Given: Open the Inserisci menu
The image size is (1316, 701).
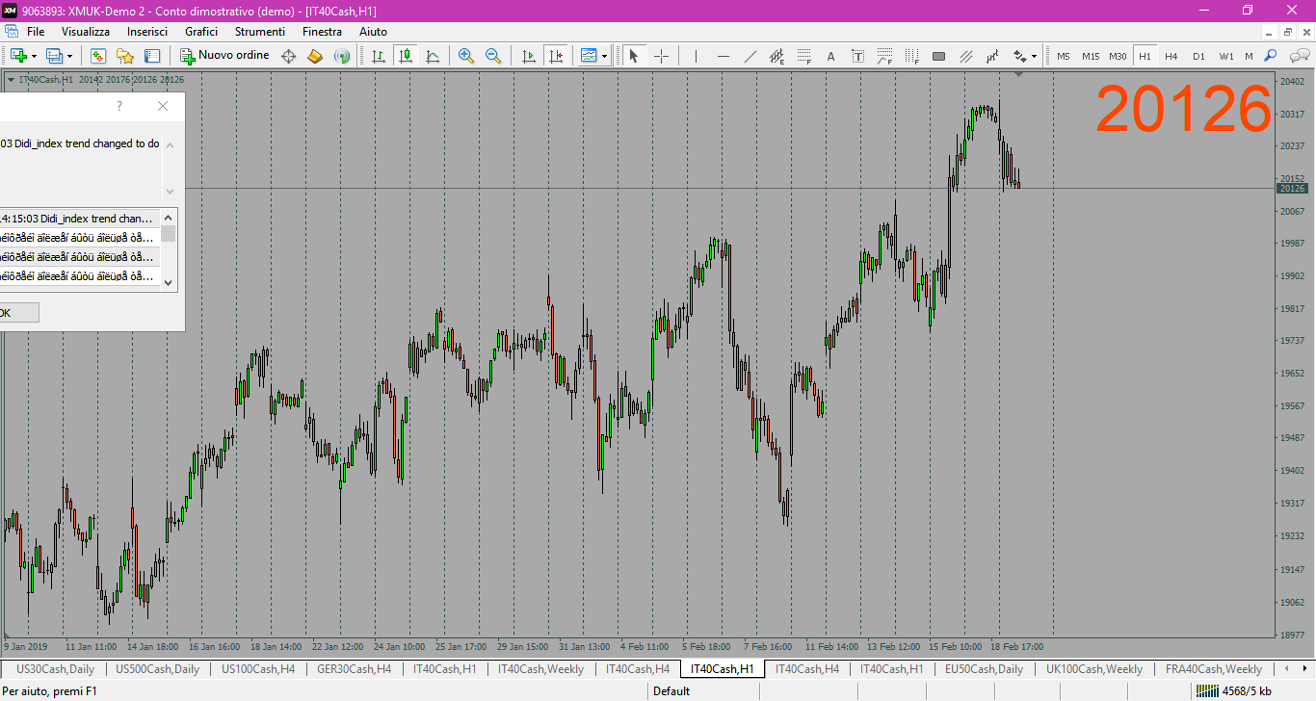Looking at the screenshot, I should (147, 32).
